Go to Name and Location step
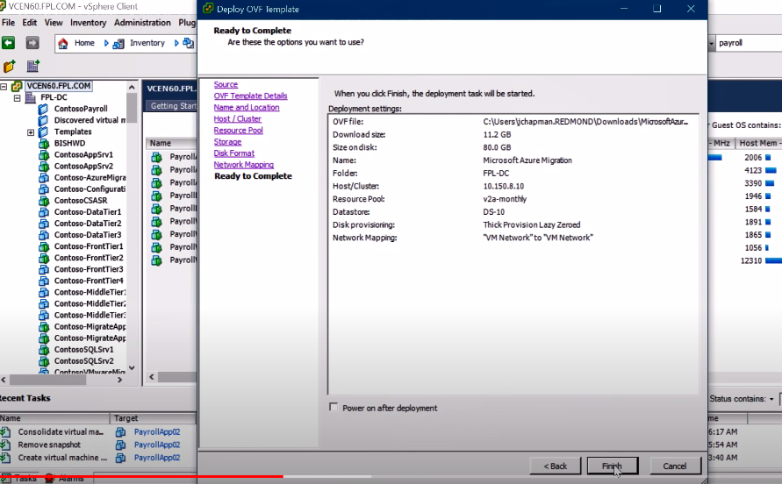The image size is (782, 484). [247, 107]
